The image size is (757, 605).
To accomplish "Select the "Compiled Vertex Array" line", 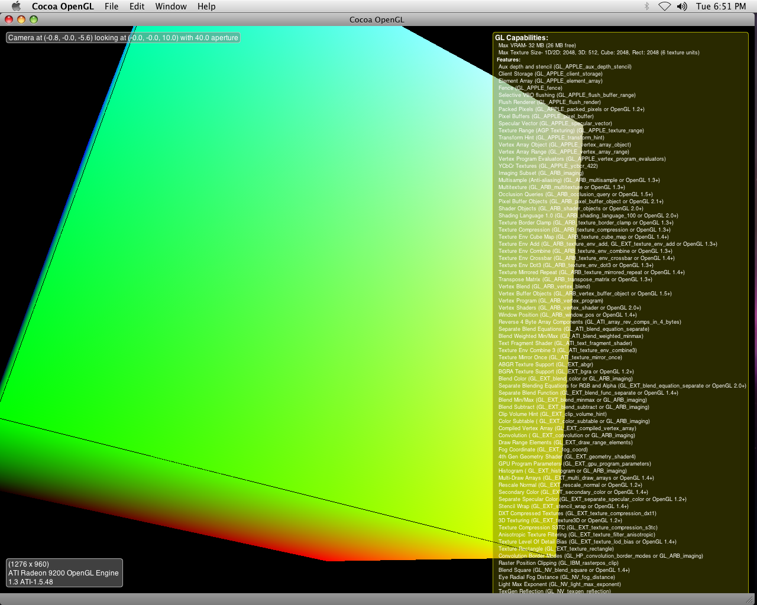I will pos(567,428).
